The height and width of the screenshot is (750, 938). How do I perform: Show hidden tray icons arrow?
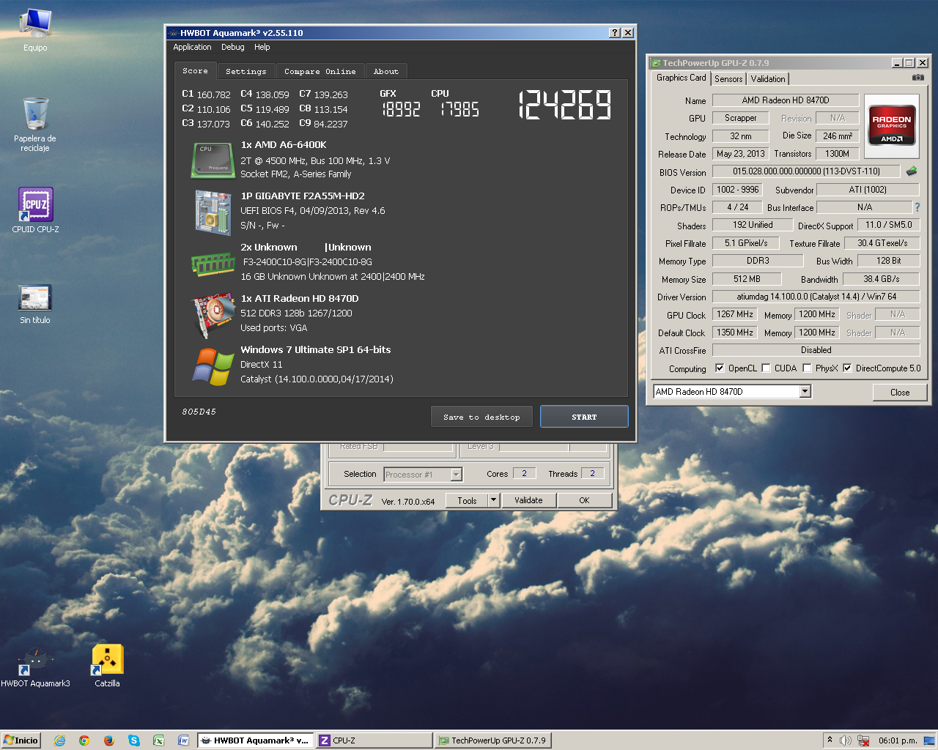pos(830,740)
